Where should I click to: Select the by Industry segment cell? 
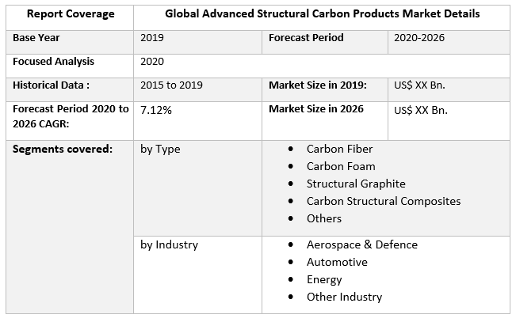169,245
